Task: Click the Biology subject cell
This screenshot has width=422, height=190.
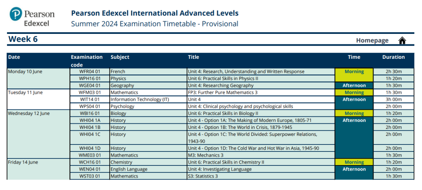Action: (x=148, y=113)
